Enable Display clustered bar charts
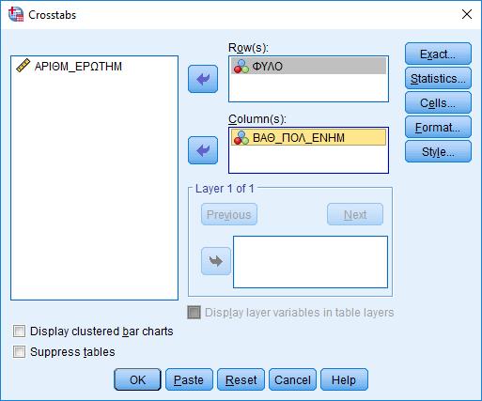 19,331
